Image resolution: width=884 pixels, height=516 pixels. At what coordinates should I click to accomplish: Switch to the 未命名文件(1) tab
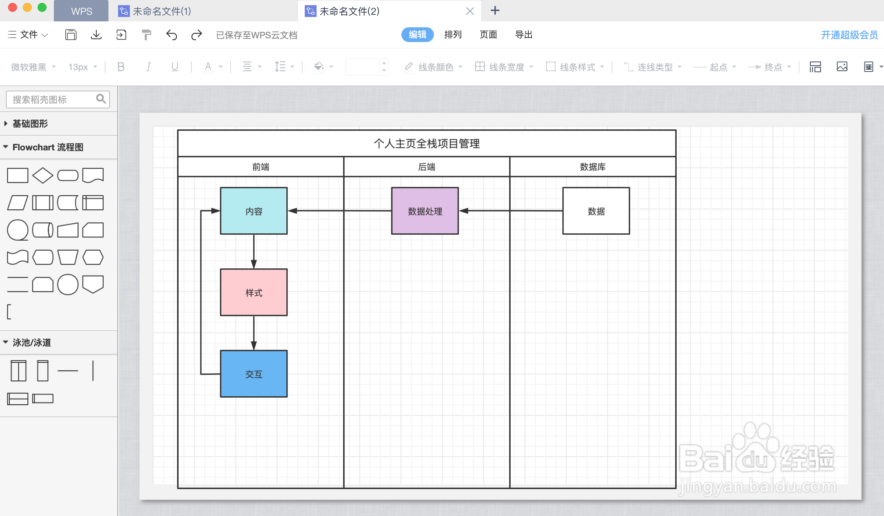(x=162, y=11)
